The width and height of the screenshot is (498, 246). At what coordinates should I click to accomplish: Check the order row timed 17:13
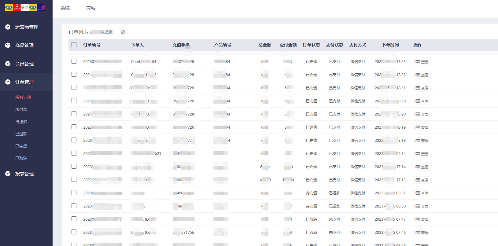pos(74,179)
